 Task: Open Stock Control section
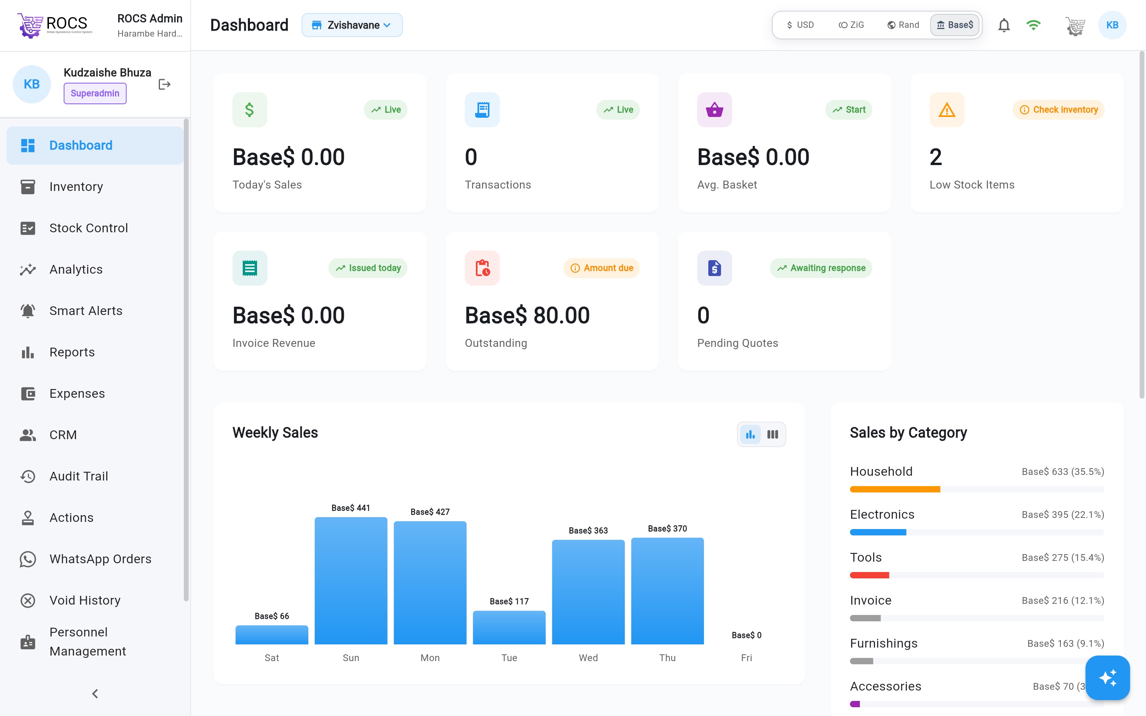coord(95,228)
